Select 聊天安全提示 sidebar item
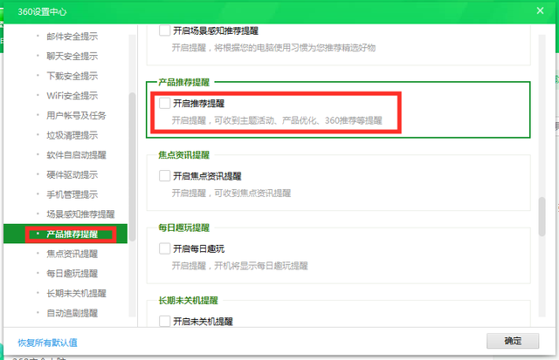 [72, 56]
